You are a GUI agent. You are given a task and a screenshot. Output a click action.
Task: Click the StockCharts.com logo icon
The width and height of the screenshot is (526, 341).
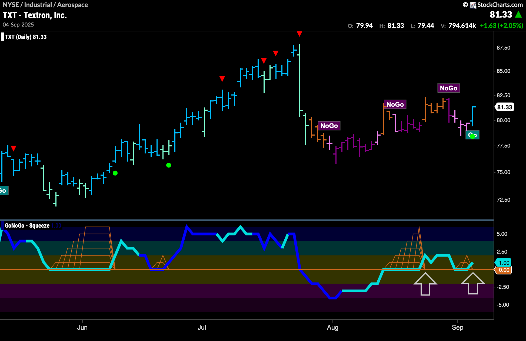473,5
